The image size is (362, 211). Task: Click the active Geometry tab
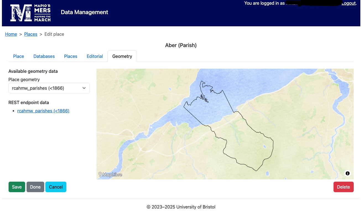coord(122,56)
